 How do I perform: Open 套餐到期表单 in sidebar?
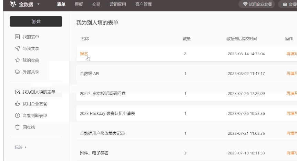[x=35, y=115]
